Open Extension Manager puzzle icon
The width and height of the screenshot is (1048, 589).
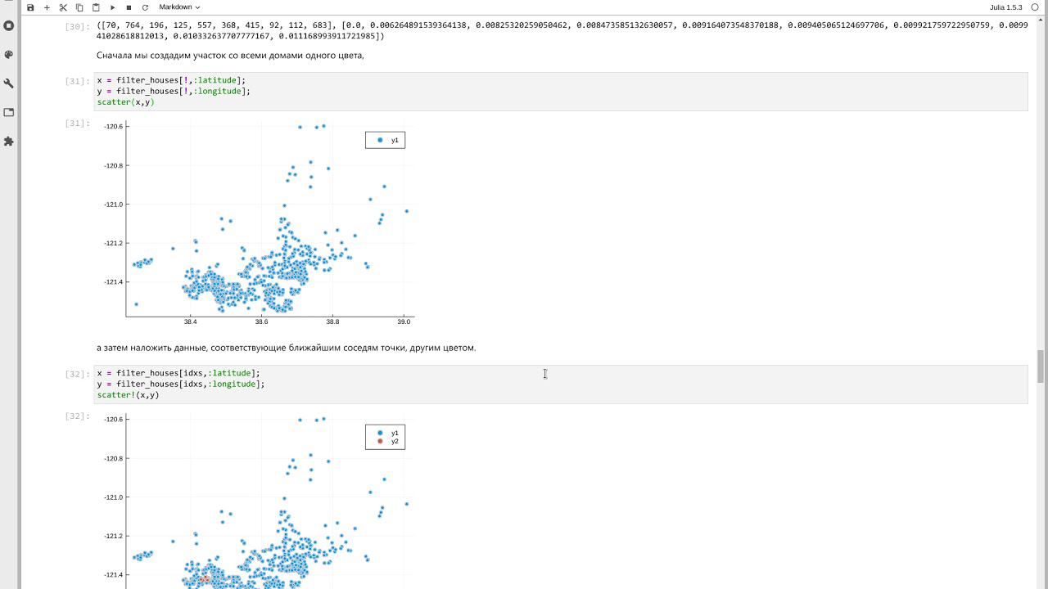(9, 142)
